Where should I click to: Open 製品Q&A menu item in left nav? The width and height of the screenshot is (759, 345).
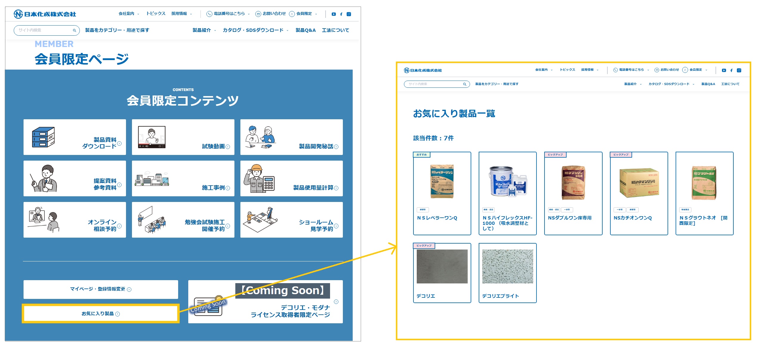point(305,30)
